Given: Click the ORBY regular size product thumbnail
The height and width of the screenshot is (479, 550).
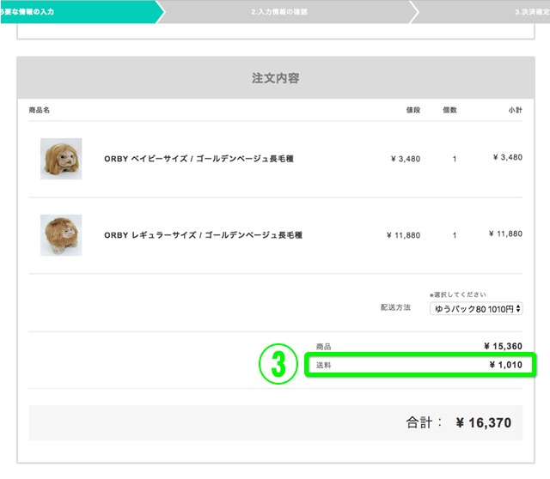Looking at the screenshot, I should point(61,235).
